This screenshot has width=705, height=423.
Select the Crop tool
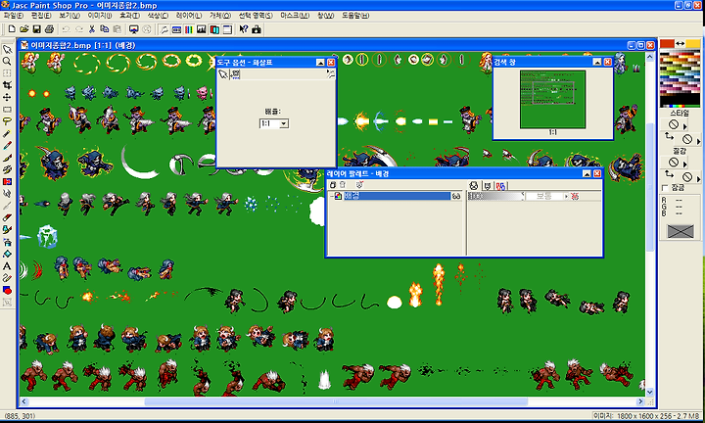pyautogui.click(x=7, y=85)
